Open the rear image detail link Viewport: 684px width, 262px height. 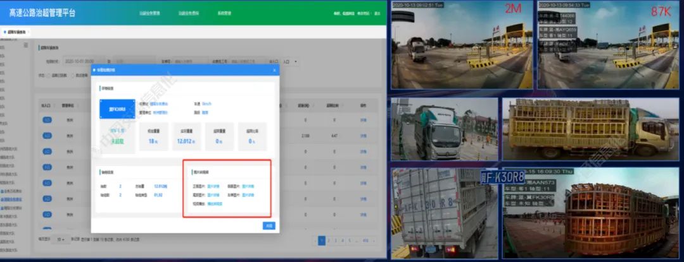[x=214, y=195]
